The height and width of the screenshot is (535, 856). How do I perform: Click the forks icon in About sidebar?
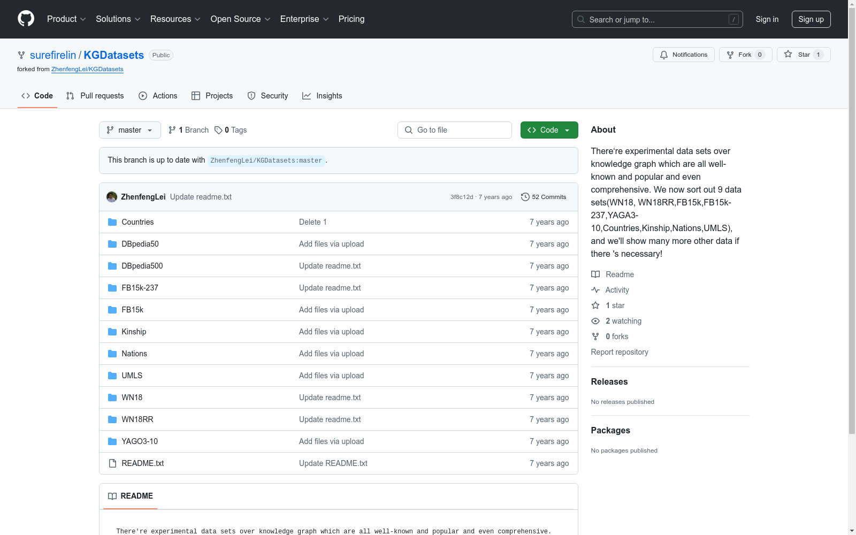(x=595, y=337)
